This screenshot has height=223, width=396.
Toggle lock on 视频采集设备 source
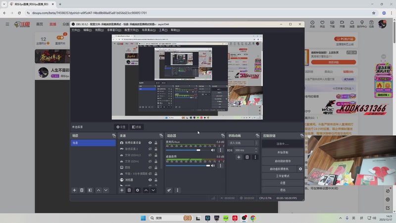(x=156, y=143)
